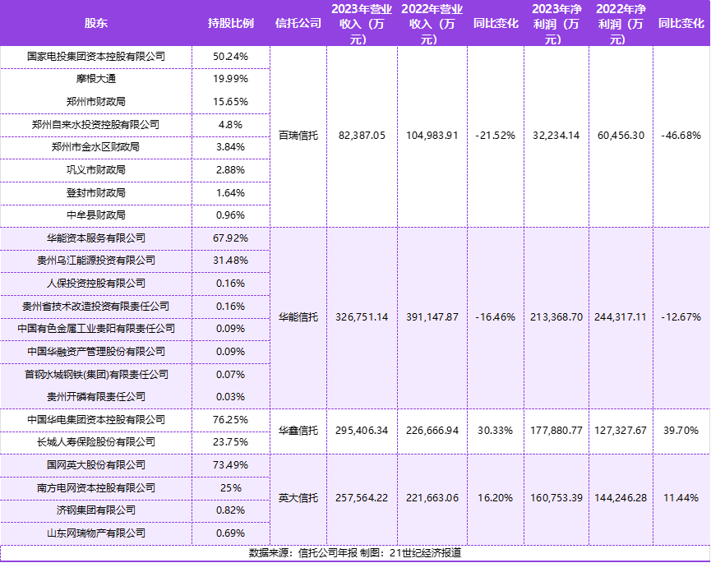Viewport: 711px width, 563px height.
Task: Click the 信托公司 column header
Action: click(x=298, y=23)
